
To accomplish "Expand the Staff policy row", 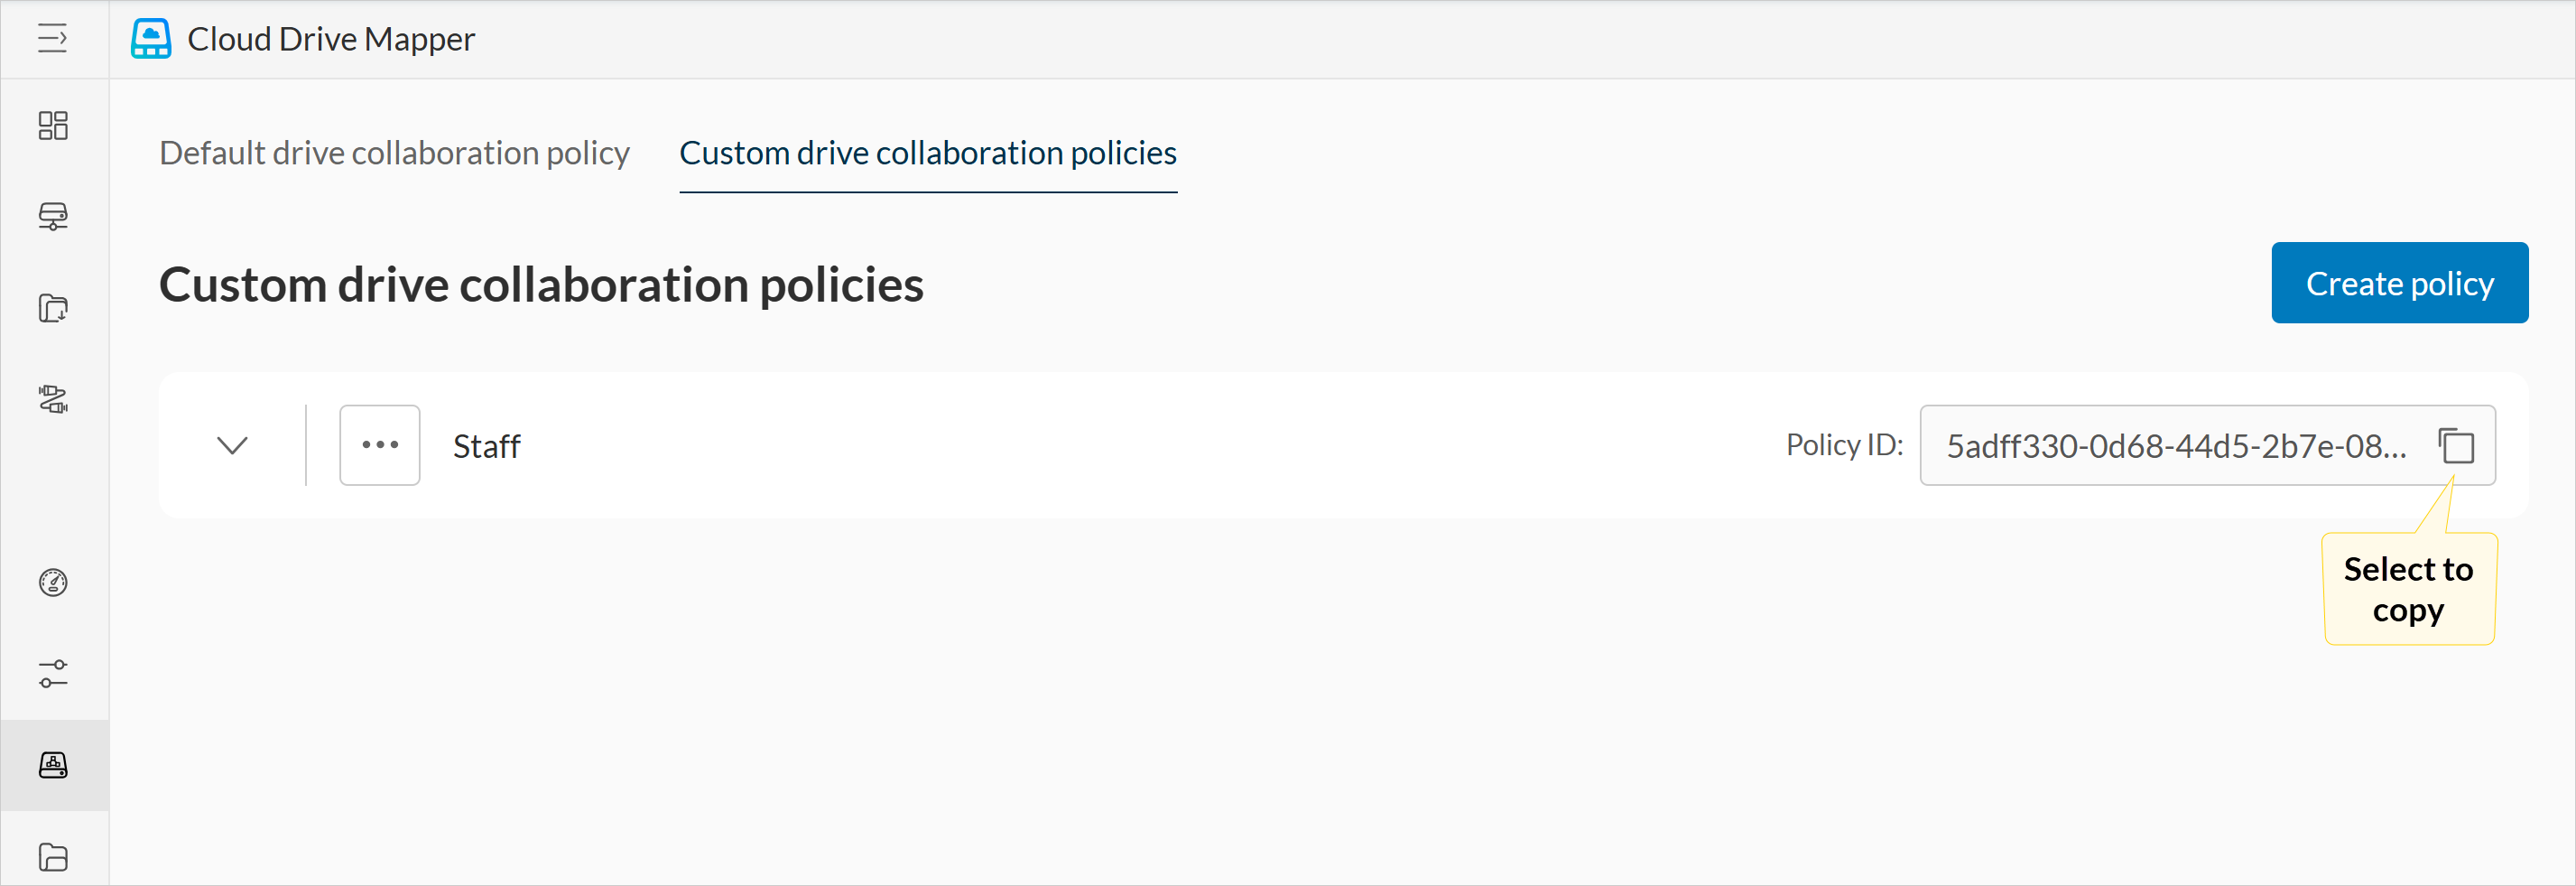I will tap(232, 445).
